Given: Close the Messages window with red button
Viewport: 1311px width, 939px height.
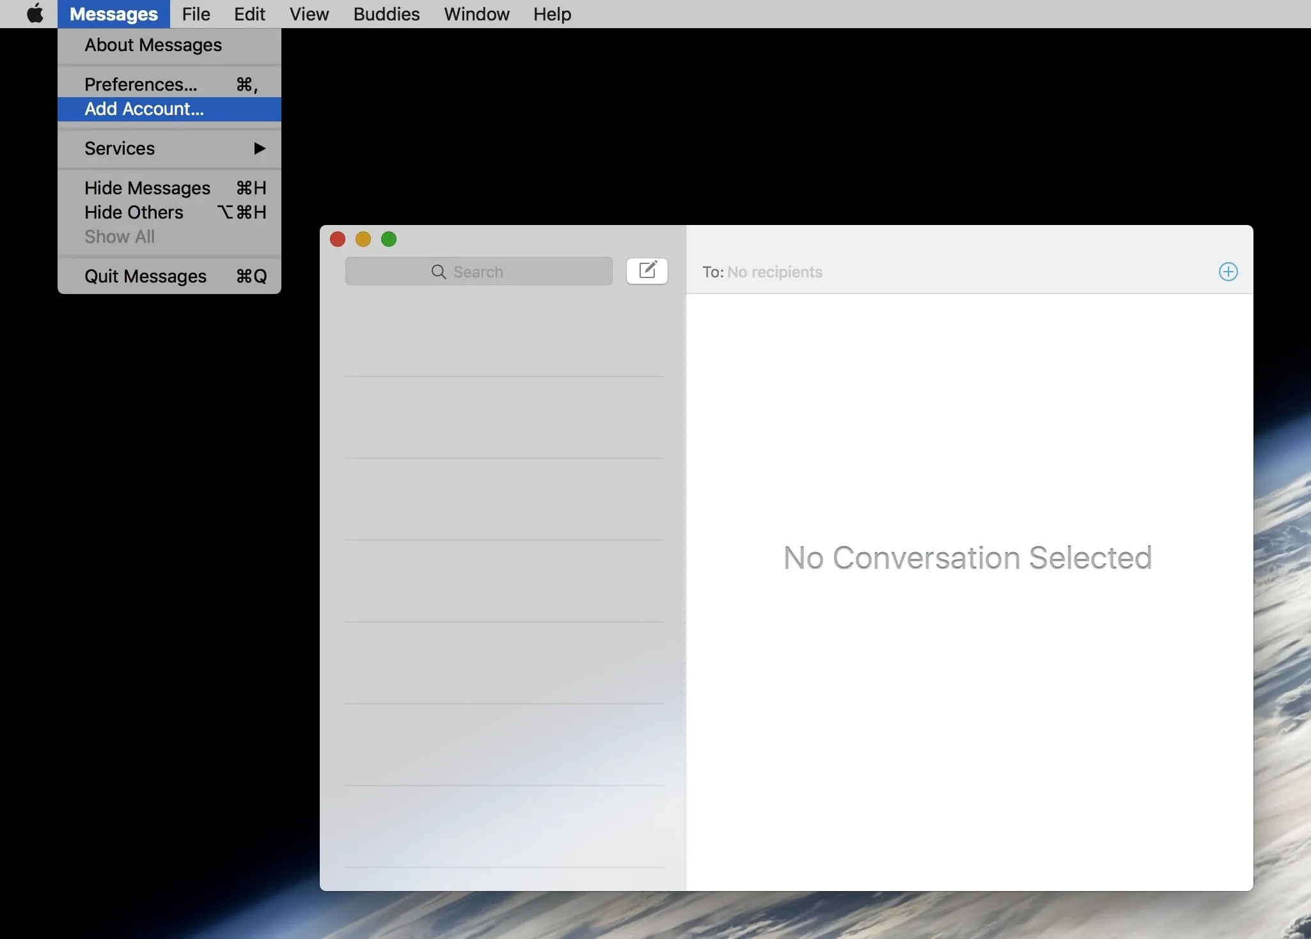Looking at the screenshot, I should (338, 239).
